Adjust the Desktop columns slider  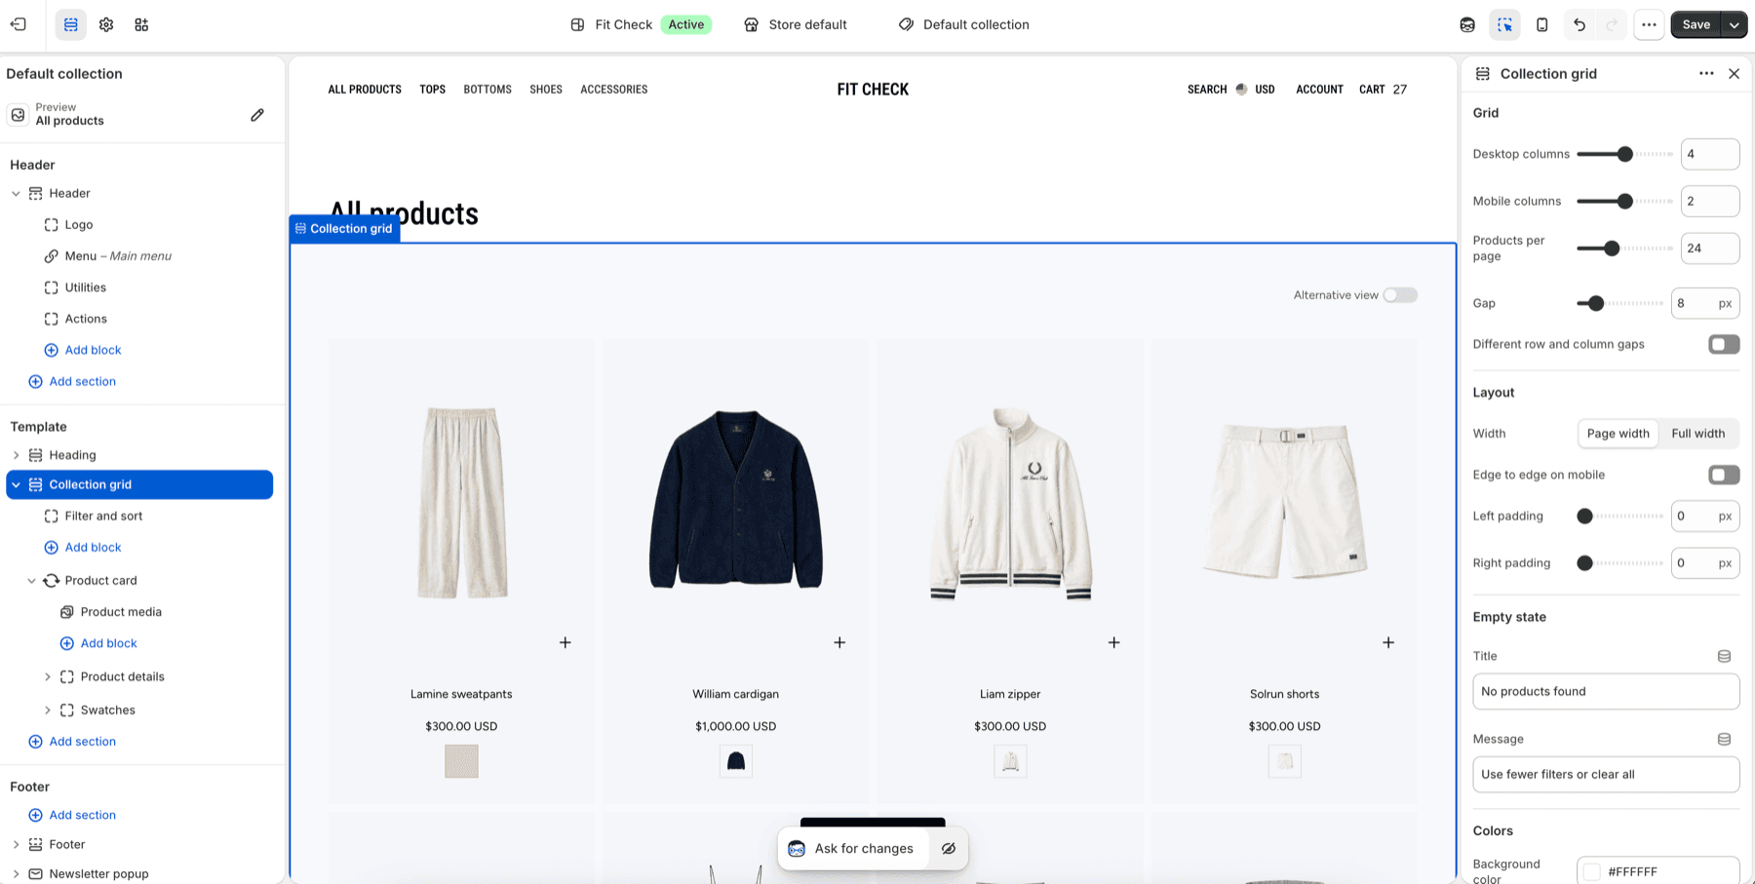pos(1624,154)
